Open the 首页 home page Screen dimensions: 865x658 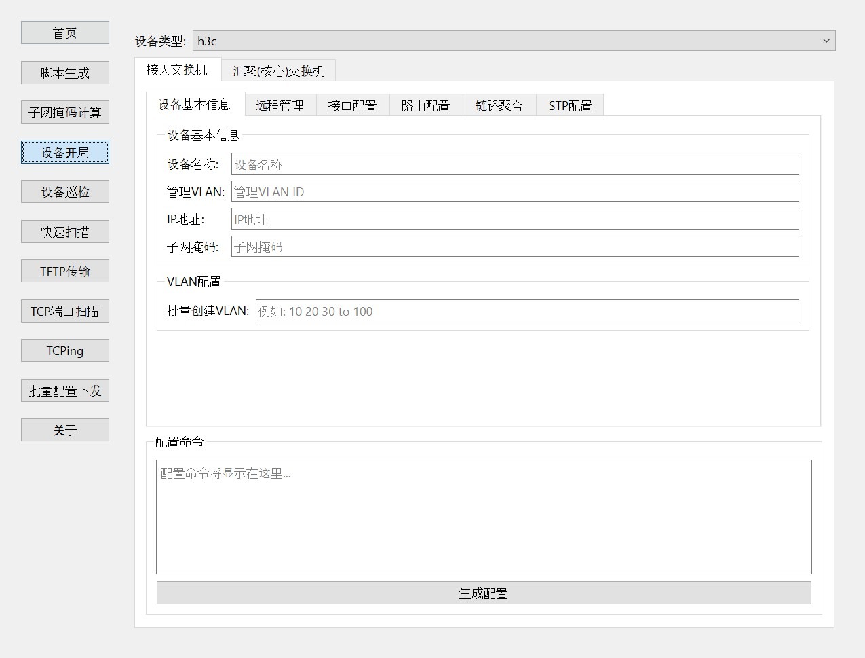(65, 33)
